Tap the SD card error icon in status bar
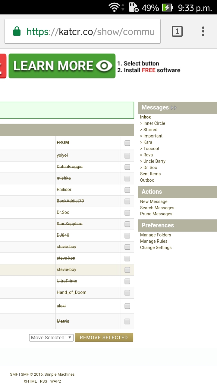217x385 pixels. pos(134,7)
